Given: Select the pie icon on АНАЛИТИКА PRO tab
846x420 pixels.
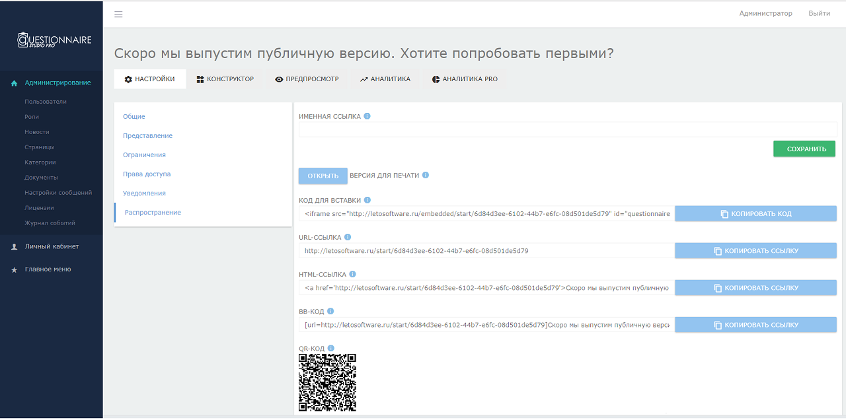Looking at the screenshot, I should tap(436, 79).
